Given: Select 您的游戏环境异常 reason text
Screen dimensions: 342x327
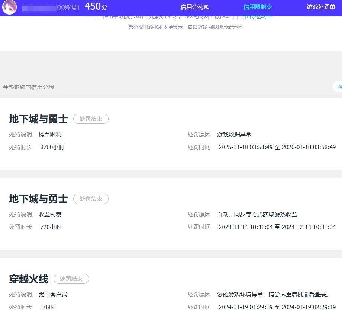Looking at the screenshot, I should click(273, 295).
